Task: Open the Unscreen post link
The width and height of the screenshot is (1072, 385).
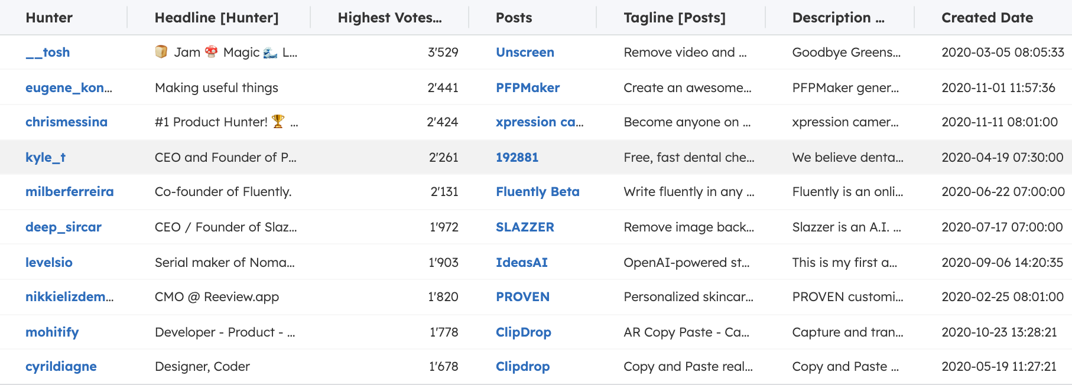Action: click(x=525, y=53)
